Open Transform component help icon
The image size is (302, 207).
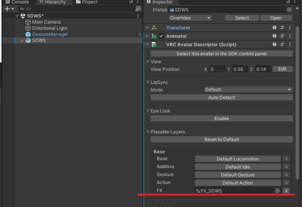point(274,28)
